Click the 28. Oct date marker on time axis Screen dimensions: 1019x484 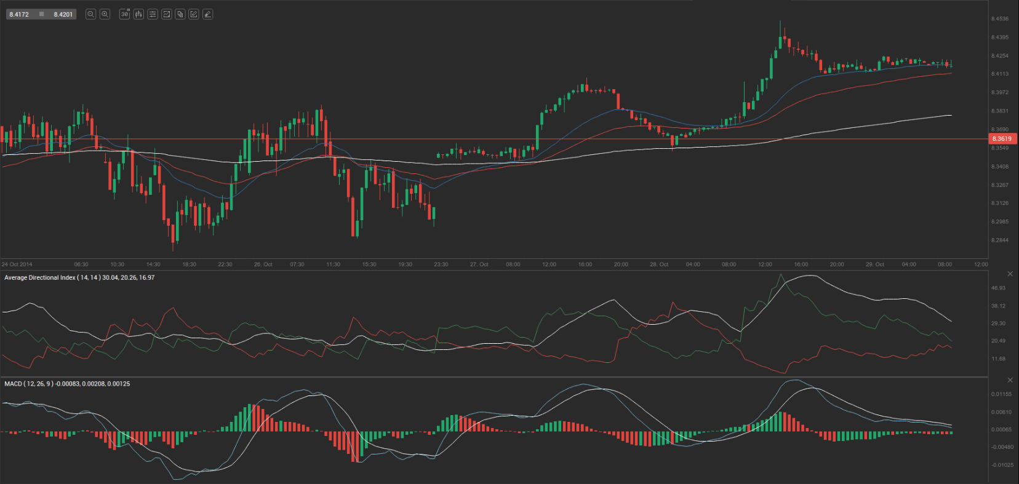tap(658, 264)
